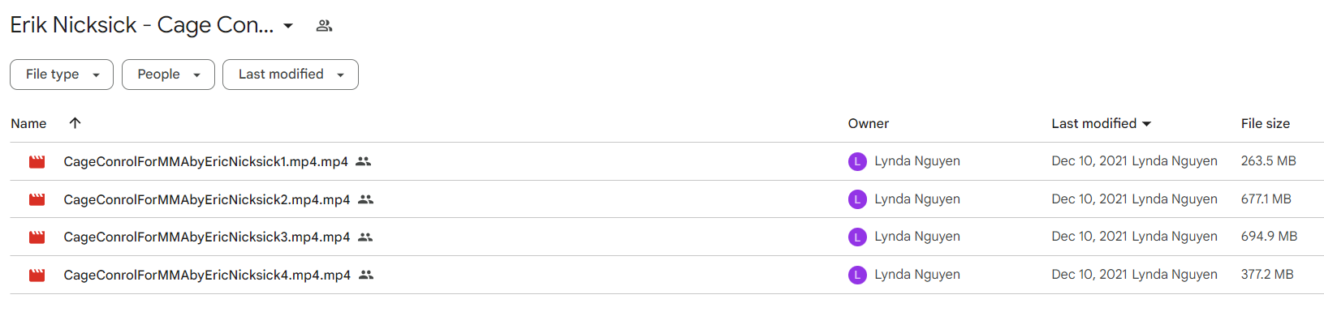Click shared icon next to CageConrolForMMAbyEricNicksick1.mp4.mp4
This screenshot has height=312, width=1324.
point(364,161)
